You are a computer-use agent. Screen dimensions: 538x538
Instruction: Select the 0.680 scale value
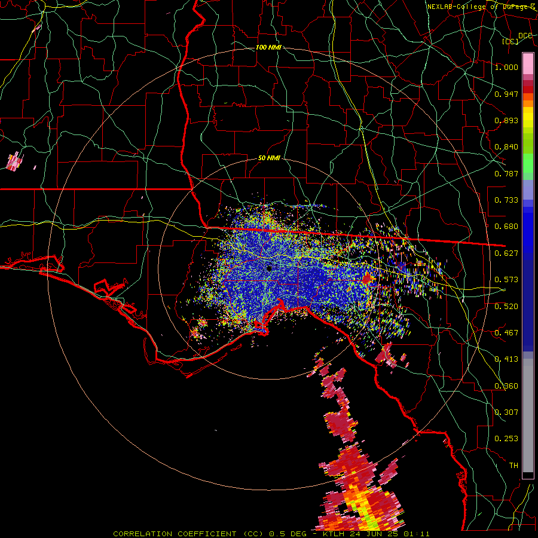[x=506, y=227]
